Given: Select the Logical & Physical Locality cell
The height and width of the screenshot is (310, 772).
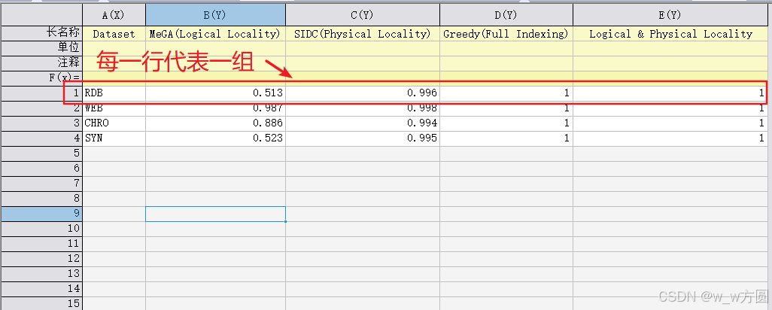Looking at the screenshot, I should 670,33.
